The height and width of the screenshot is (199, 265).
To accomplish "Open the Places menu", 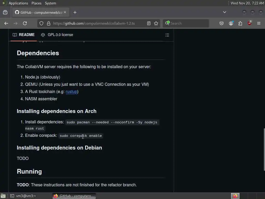I will 36,3.
